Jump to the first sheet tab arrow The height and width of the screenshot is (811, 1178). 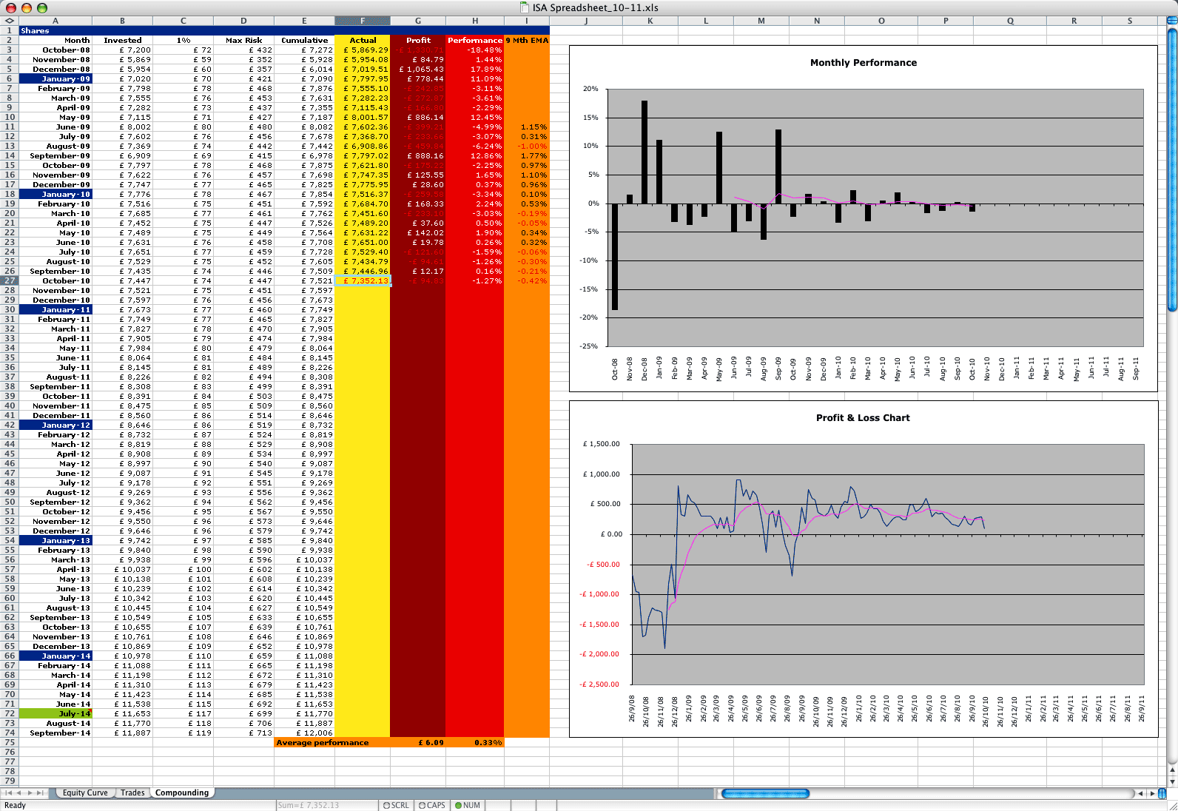click(x=9, y=793)
